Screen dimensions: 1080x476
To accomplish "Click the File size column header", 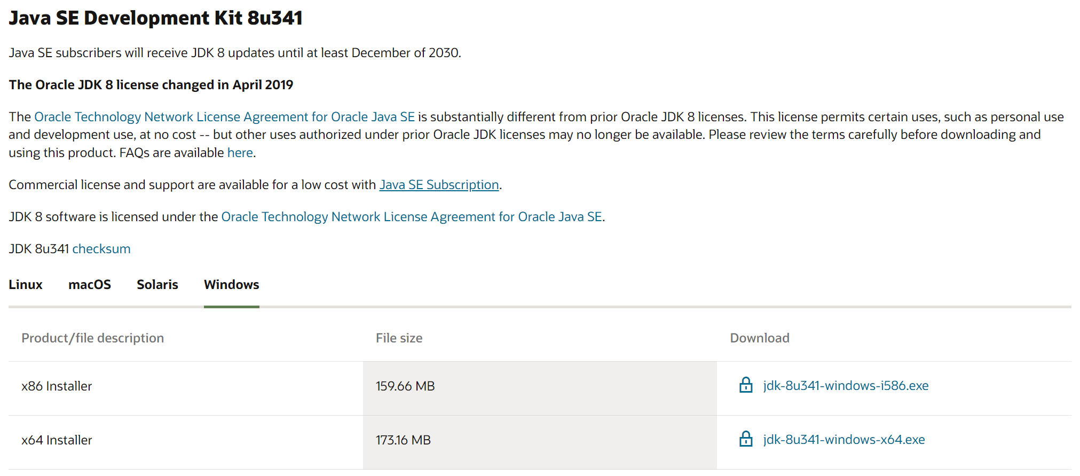I will point(399,338).
